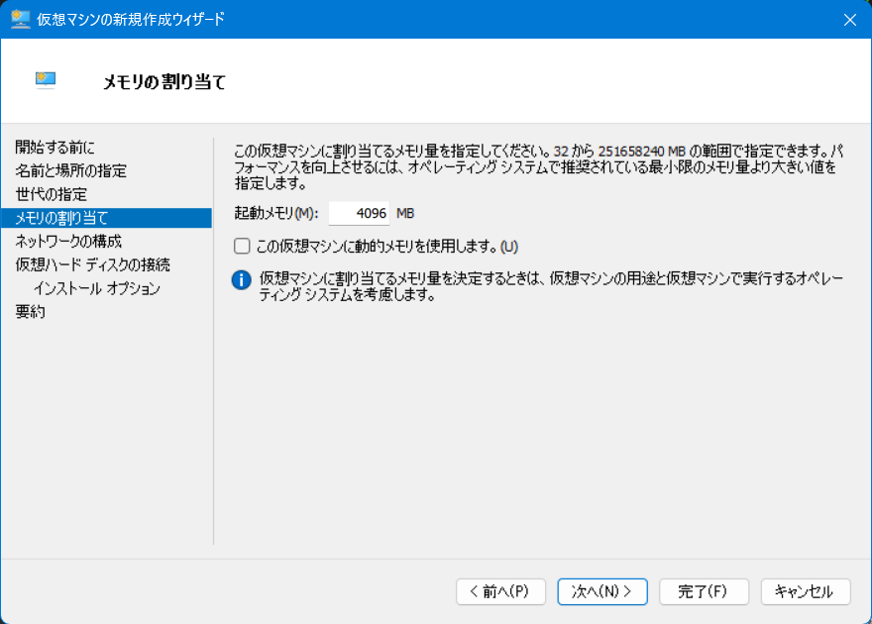Open 仮想ハード ディスクの接続 page
The image size is (872, 624).
point(92,264)
